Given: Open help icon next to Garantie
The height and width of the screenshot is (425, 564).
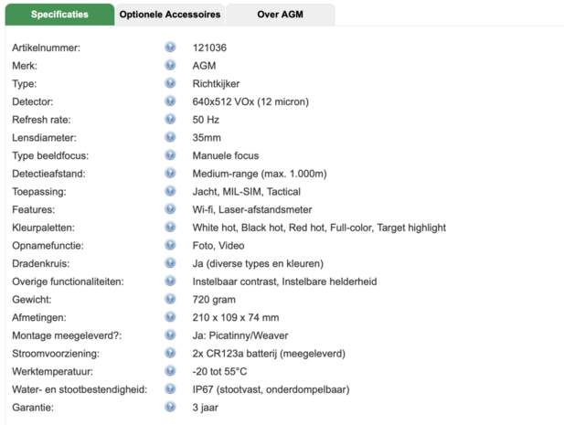Looking at the screenshot, I should [170, 407].
